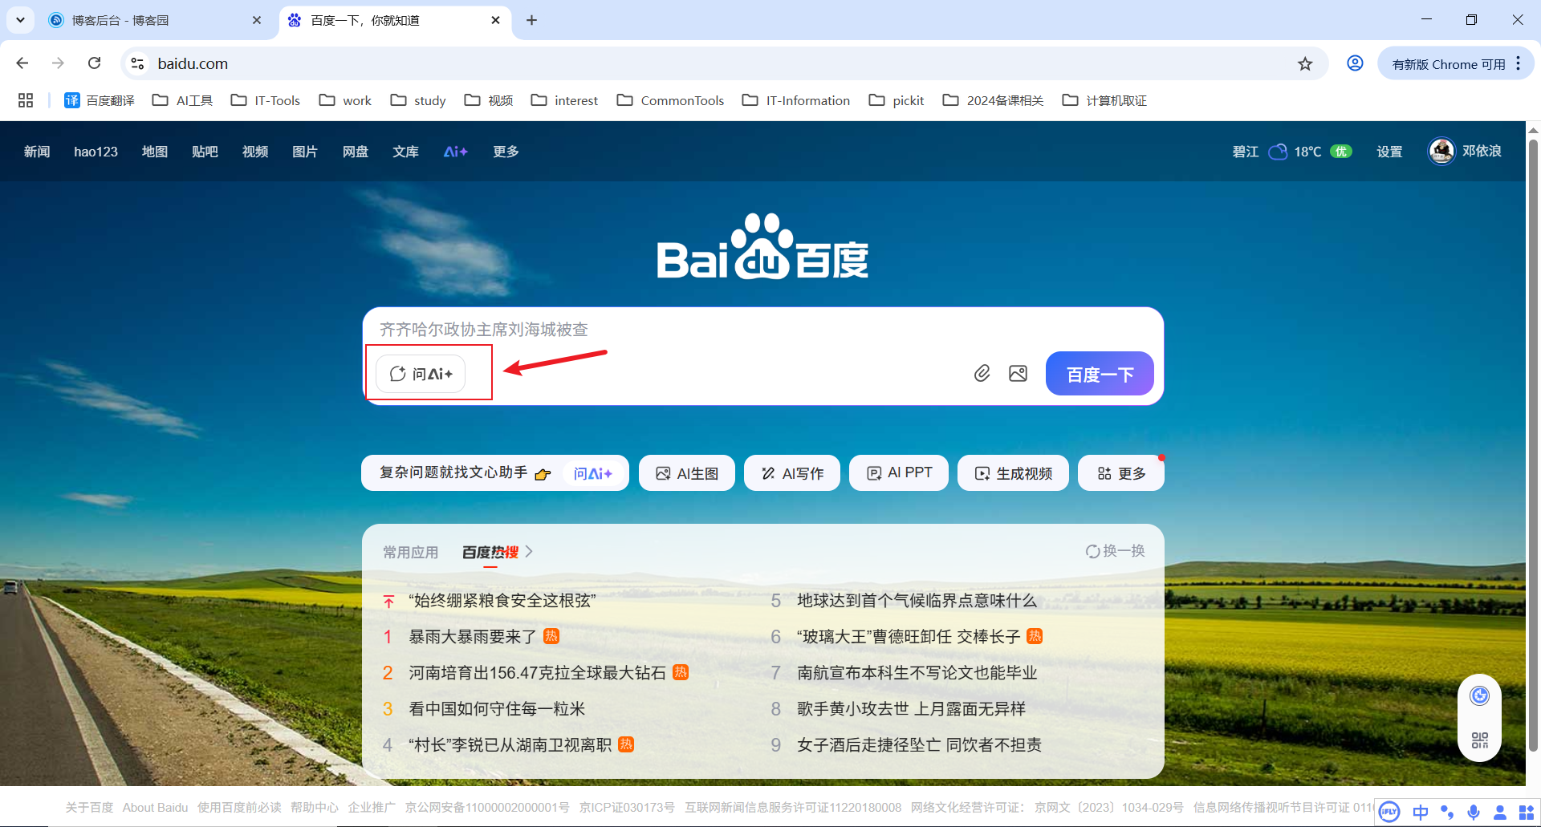Open topic 看中国如何守住每一粒米

pyautogui.click(x=497, y=709)
